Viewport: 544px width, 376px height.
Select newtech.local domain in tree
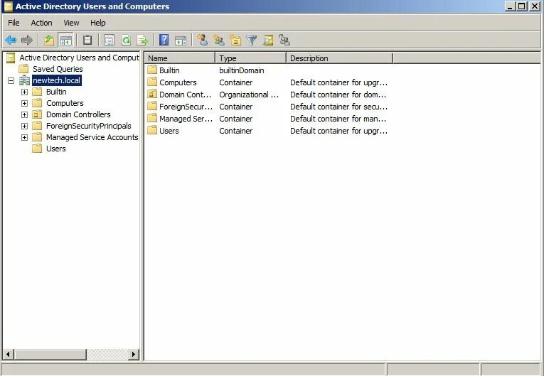[57, 80]
